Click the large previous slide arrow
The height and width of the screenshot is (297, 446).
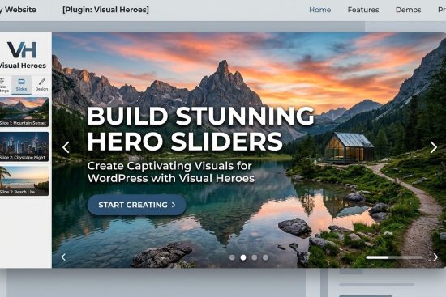tap(66, 147)
